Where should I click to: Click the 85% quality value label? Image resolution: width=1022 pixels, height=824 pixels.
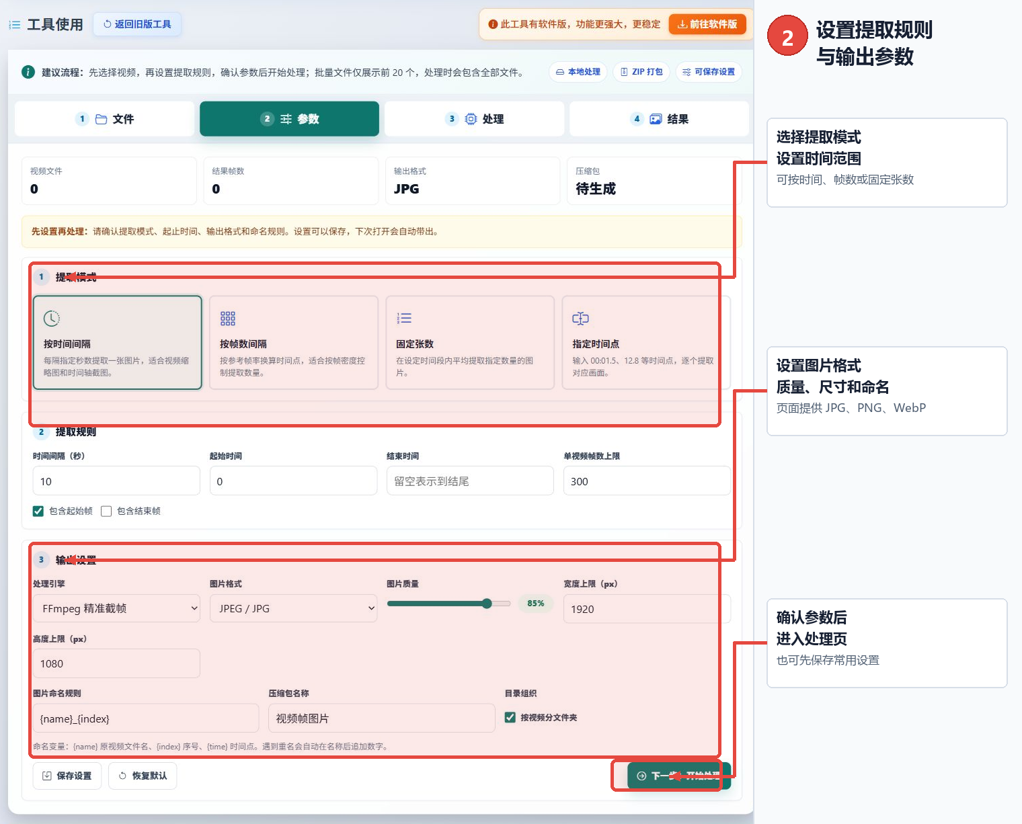536,604
